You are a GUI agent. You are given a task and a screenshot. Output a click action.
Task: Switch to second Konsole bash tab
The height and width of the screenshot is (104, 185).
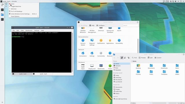click(x=42, y=74)
